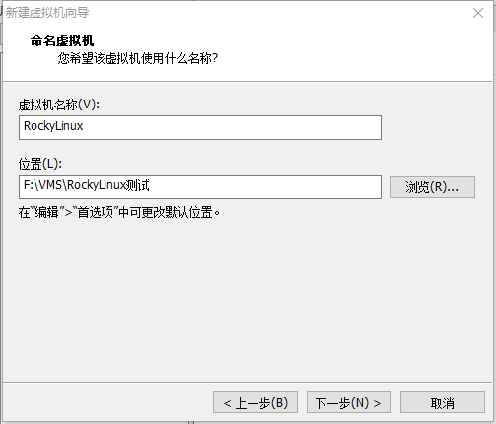The width and height of the screenshot is (496, 424).
Task: Focus the 虚拟机名称 text box containing RockyLinux
Action: point(200,127)
